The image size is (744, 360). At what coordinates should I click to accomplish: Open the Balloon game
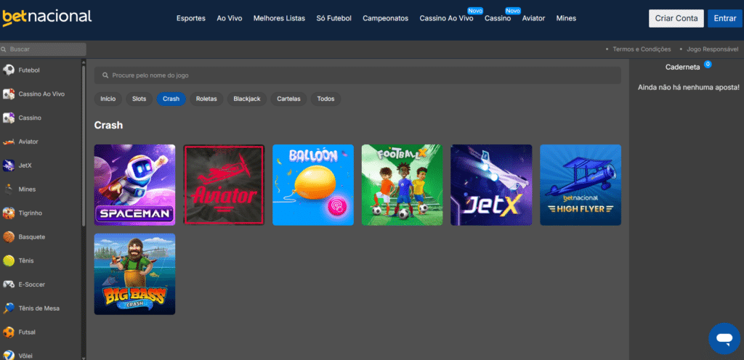(313, 185)
